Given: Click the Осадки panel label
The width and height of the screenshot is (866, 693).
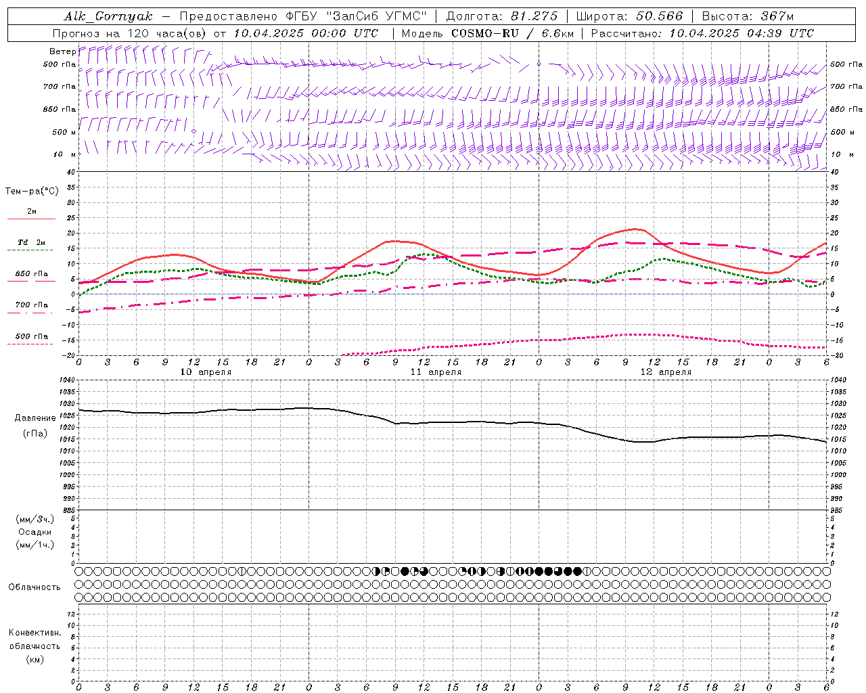Looking at the screenshot, I should [x=35, y=532].
